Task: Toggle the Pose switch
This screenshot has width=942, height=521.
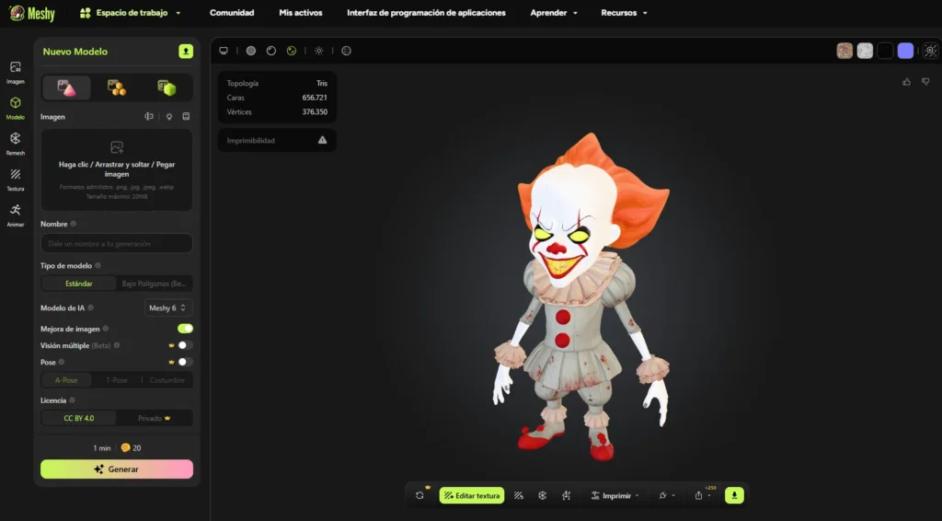Action: [x=185, y=362]
